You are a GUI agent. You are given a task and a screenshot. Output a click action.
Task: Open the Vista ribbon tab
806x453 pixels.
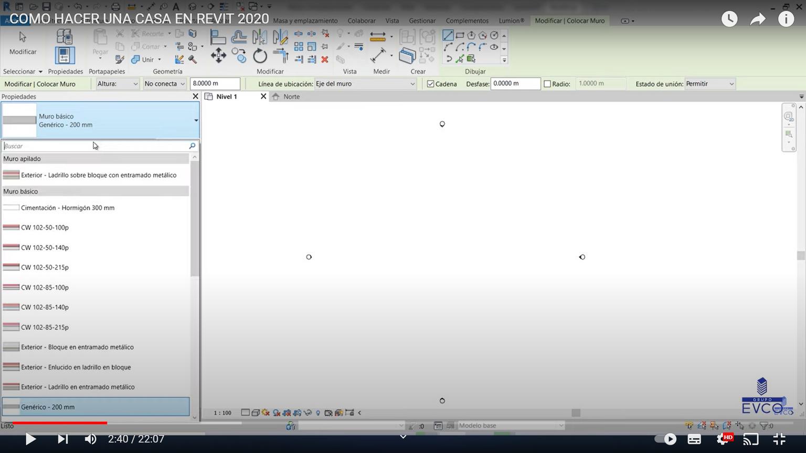[x=392, y=21]
